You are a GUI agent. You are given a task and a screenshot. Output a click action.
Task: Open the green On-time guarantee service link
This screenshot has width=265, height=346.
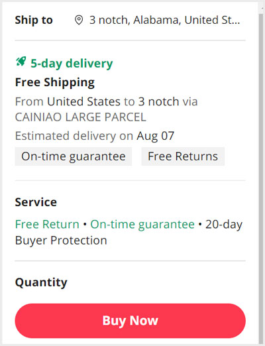point(142,224)
